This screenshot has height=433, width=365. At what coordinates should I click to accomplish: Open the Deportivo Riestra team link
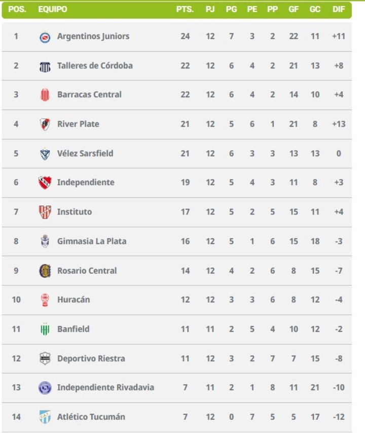[91, 358]
